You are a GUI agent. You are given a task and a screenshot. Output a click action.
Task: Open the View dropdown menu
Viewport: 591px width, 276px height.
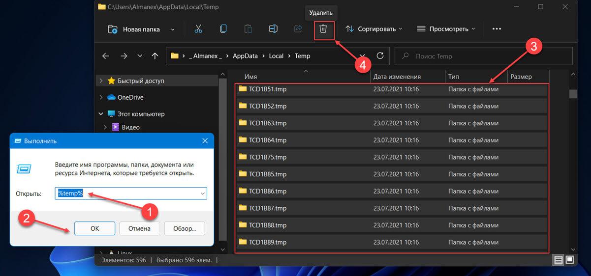446,29
